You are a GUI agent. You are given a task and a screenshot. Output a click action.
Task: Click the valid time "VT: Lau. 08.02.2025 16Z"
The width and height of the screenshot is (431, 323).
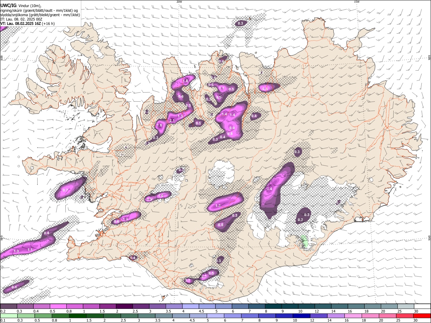[21, 24]
